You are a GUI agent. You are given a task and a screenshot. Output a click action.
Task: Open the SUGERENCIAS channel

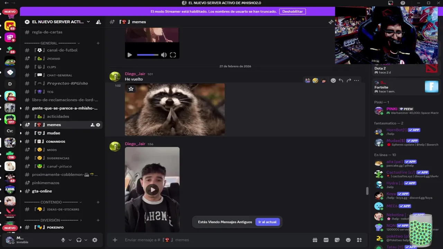pyautogui.click(x=62, y=158)
